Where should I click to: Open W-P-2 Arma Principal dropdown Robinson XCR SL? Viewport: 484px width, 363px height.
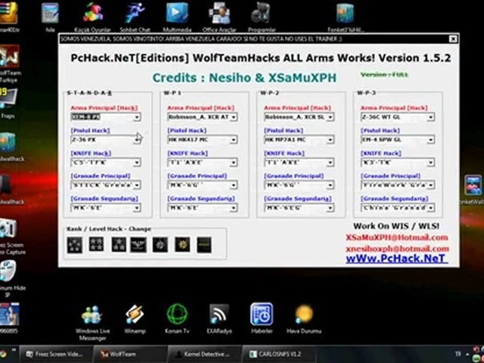(x=299, y=117)
